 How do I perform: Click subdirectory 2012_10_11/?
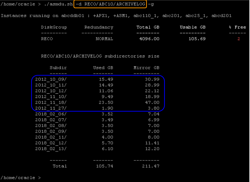pyautogui.click(x=51, y=85)
